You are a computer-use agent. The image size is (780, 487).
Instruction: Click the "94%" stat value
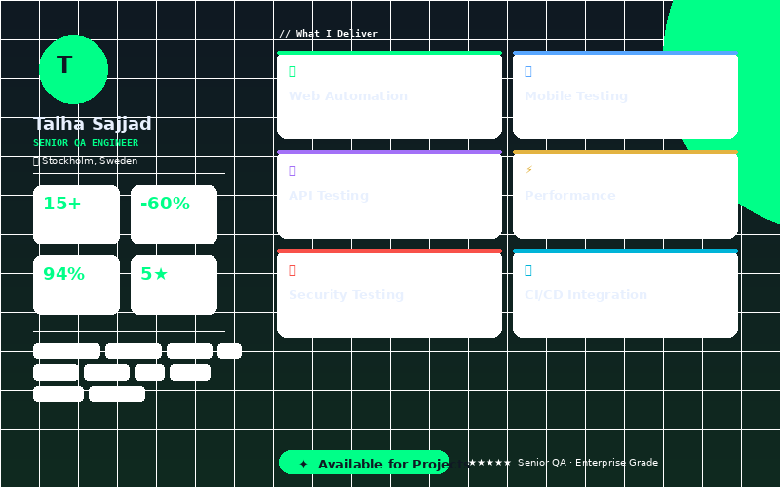point(63,274)
